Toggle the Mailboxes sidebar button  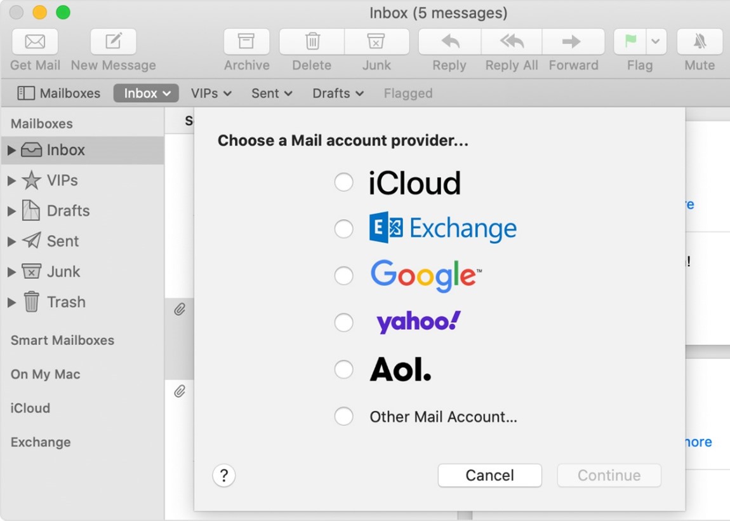click(x=58, y=93)
